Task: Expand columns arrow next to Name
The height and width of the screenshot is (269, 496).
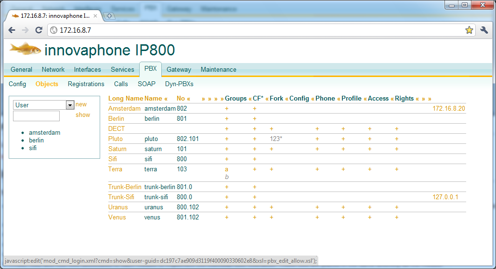Action: 166,99
